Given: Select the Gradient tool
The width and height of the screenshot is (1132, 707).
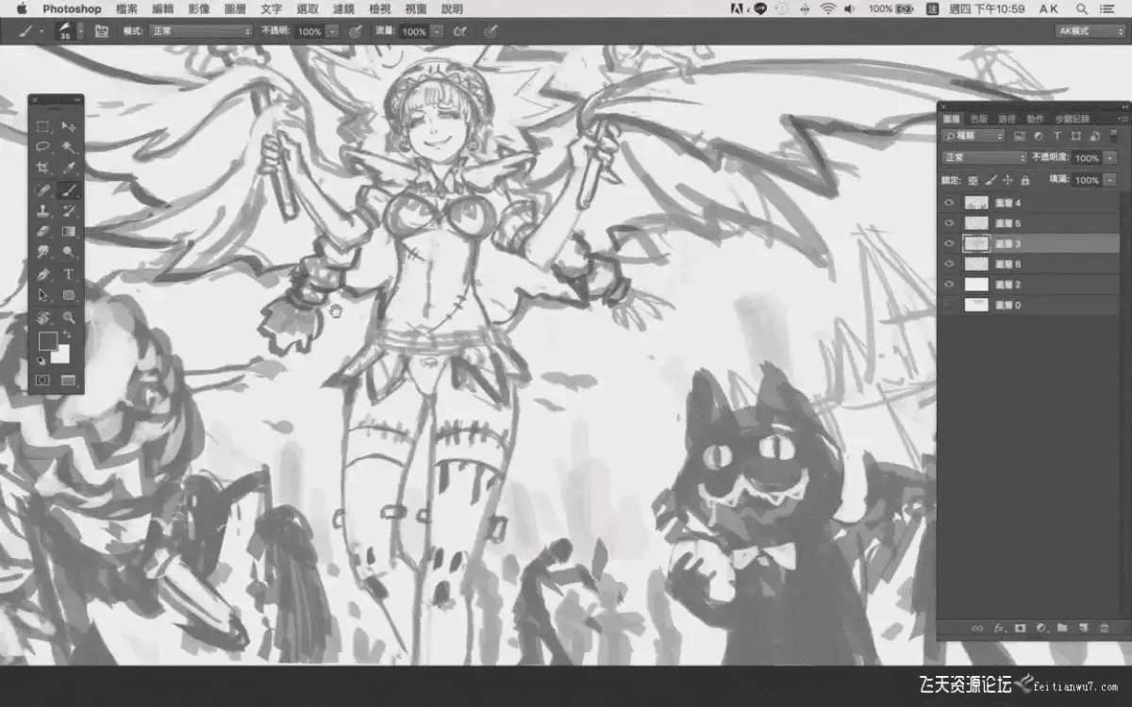Looking at the screenshot, I should 69,231.
